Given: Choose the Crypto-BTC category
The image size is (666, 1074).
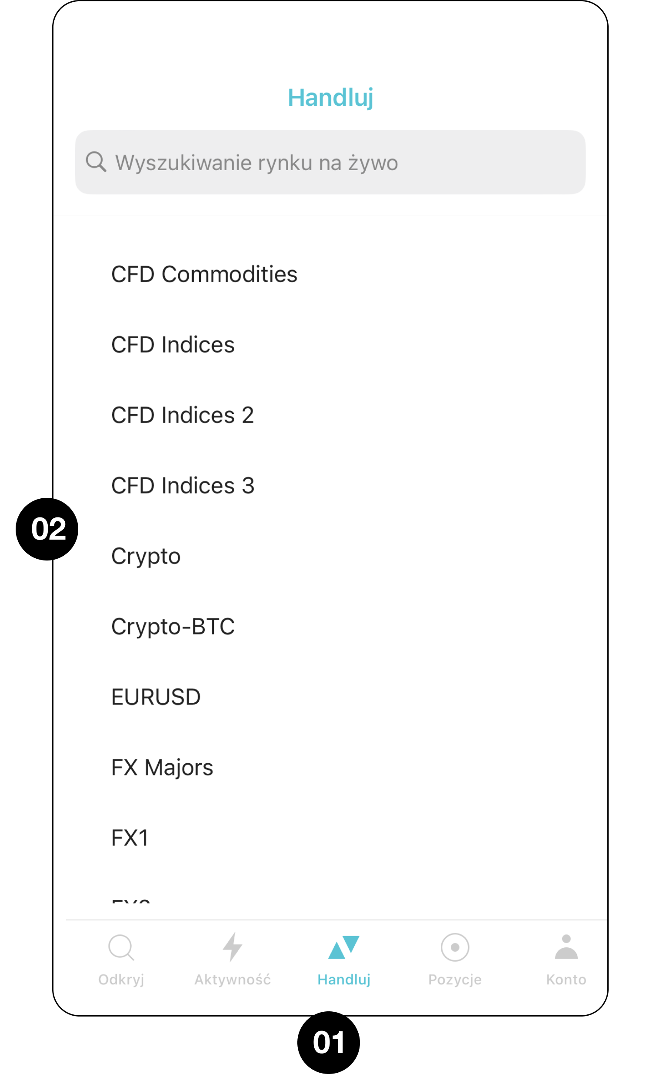Looking at the screenshot, I should coord(173,627).
